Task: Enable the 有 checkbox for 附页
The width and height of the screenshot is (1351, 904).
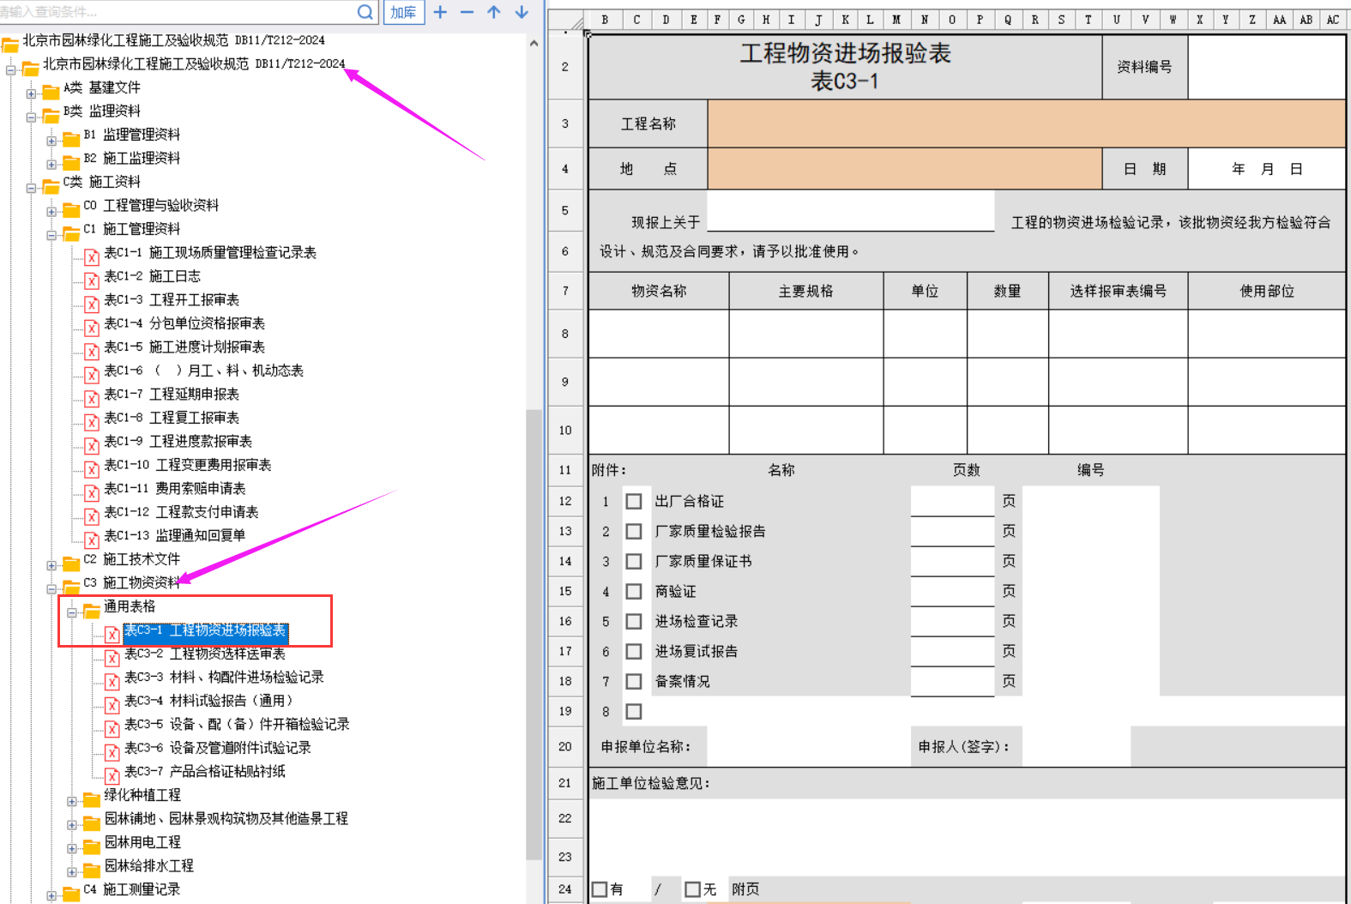Action: click(x=600, y=889)
